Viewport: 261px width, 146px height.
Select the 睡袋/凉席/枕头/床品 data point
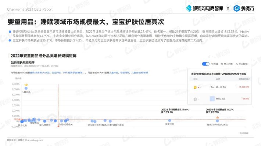coord(217,121)
